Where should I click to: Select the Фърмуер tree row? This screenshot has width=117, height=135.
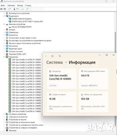(x=13, y=130)
